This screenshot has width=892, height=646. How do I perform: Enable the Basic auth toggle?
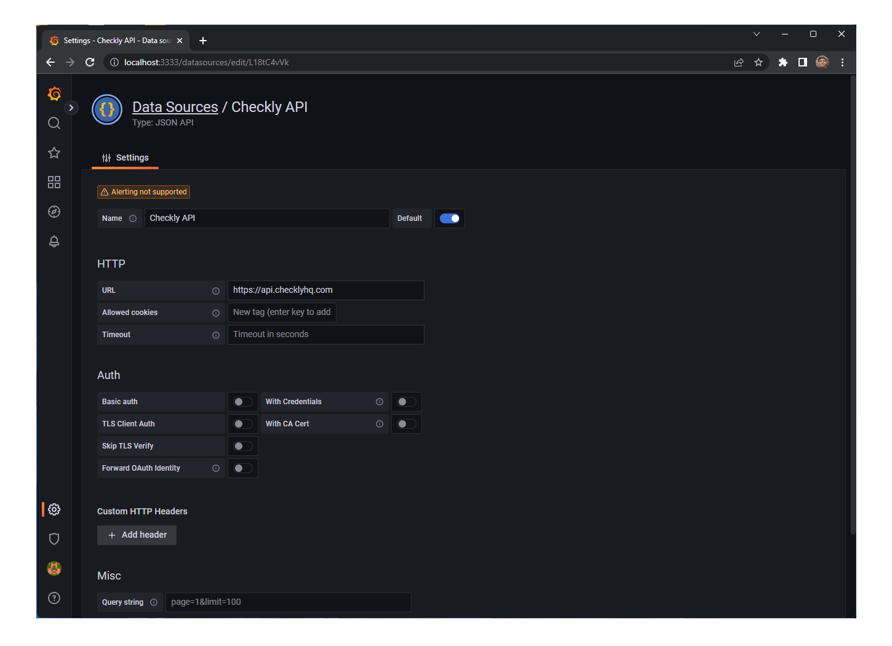tap(242, 401)
